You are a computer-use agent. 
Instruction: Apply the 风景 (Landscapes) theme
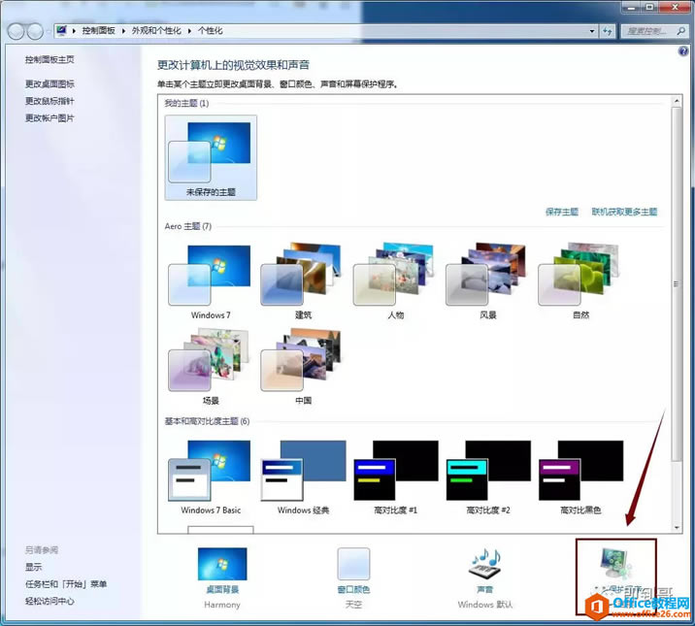pos(487,281)
